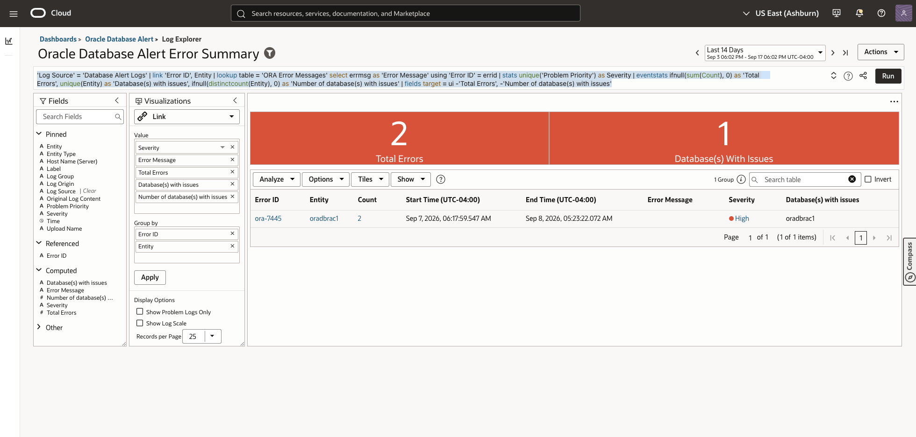Image resolution: width=916 pixels, height=437 pixels.
Task: Jump to the latest time range
Action: tap(845, 53)
